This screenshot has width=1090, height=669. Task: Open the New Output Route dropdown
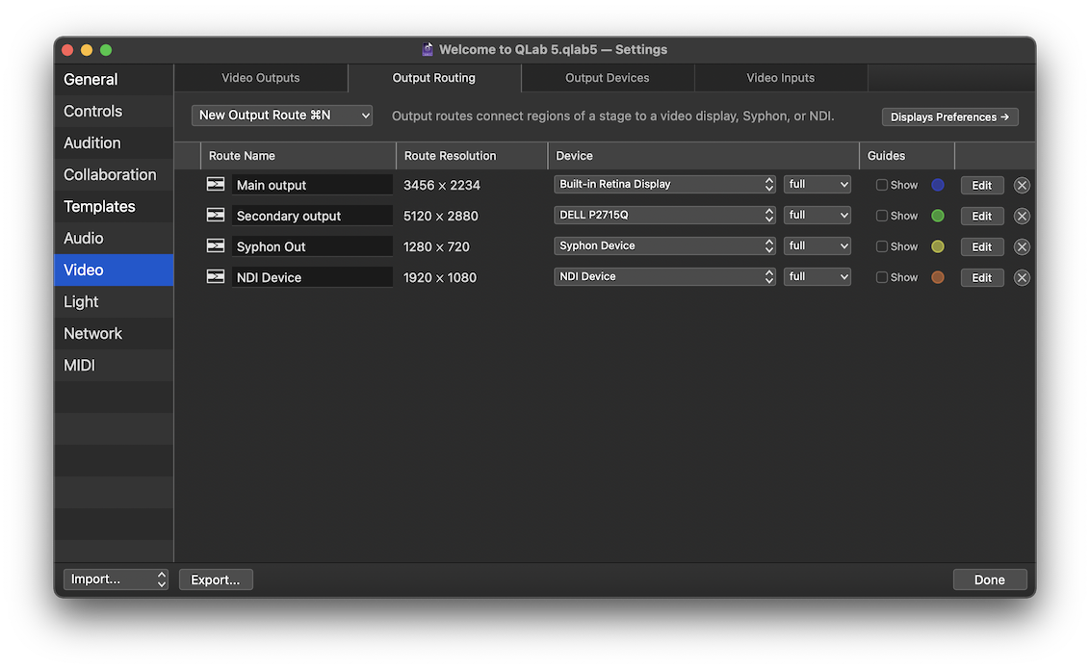(281, 115)
